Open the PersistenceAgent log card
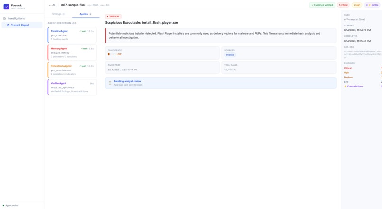The height and width of the screenshot is (209, 382). pos(72,70)
